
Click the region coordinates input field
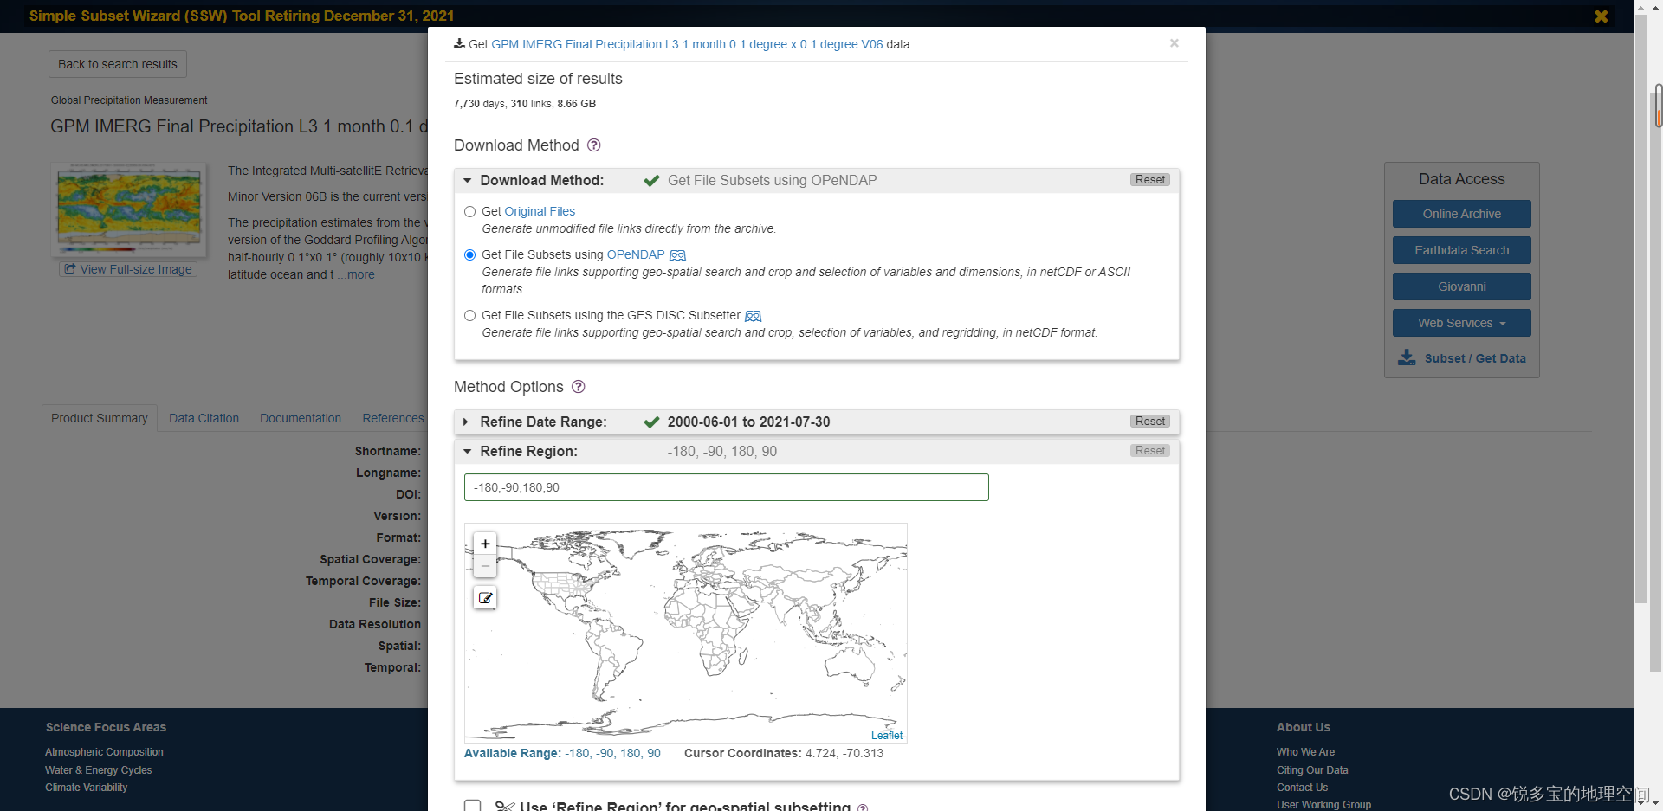(726, 487)
